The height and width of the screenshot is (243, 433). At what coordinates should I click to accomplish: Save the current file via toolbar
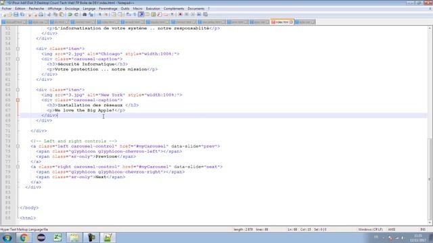[16, 14]
